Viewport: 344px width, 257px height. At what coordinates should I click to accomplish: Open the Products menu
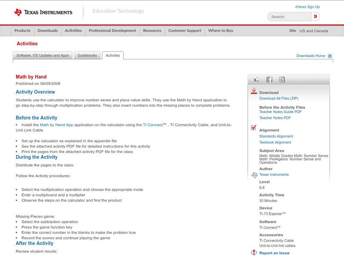[22, 31]
